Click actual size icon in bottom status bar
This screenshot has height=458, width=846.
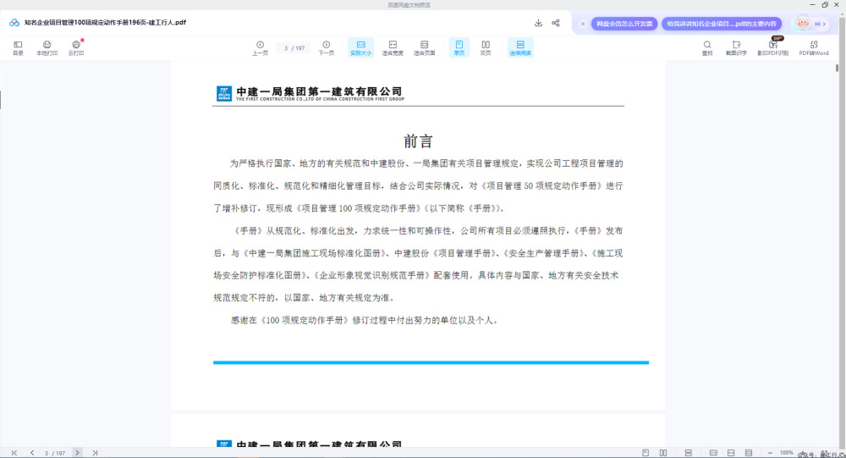tap(713, 453)
